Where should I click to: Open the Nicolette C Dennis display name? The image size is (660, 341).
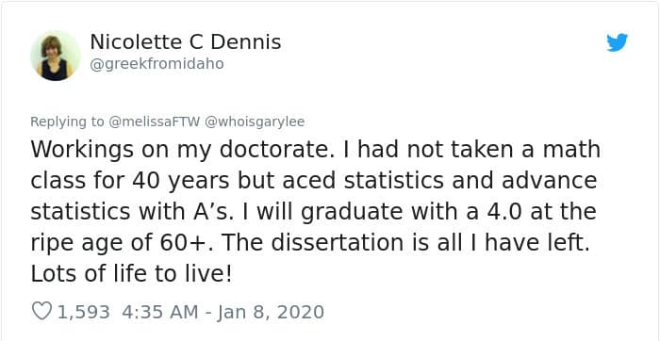pos(185,42)
